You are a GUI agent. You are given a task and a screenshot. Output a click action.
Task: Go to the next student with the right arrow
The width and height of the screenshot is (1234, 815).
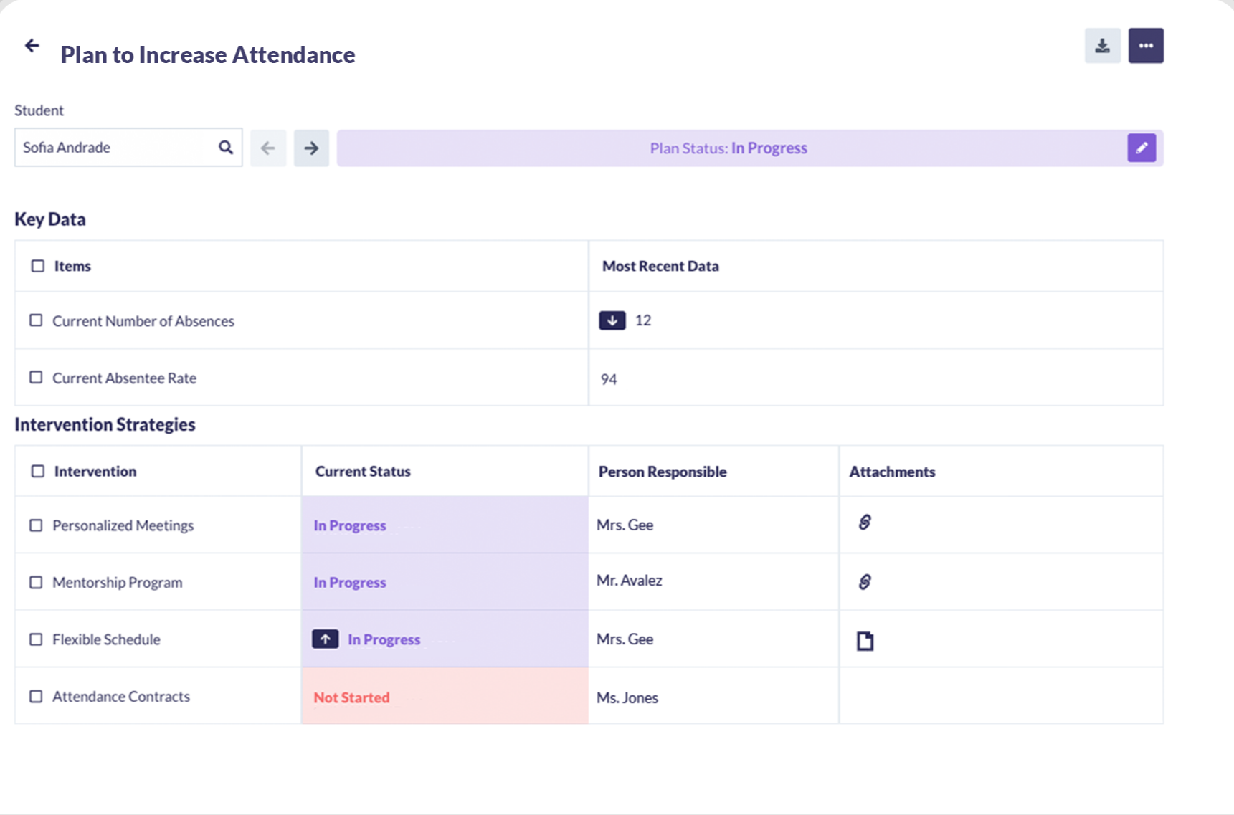(x=311, y=148)
